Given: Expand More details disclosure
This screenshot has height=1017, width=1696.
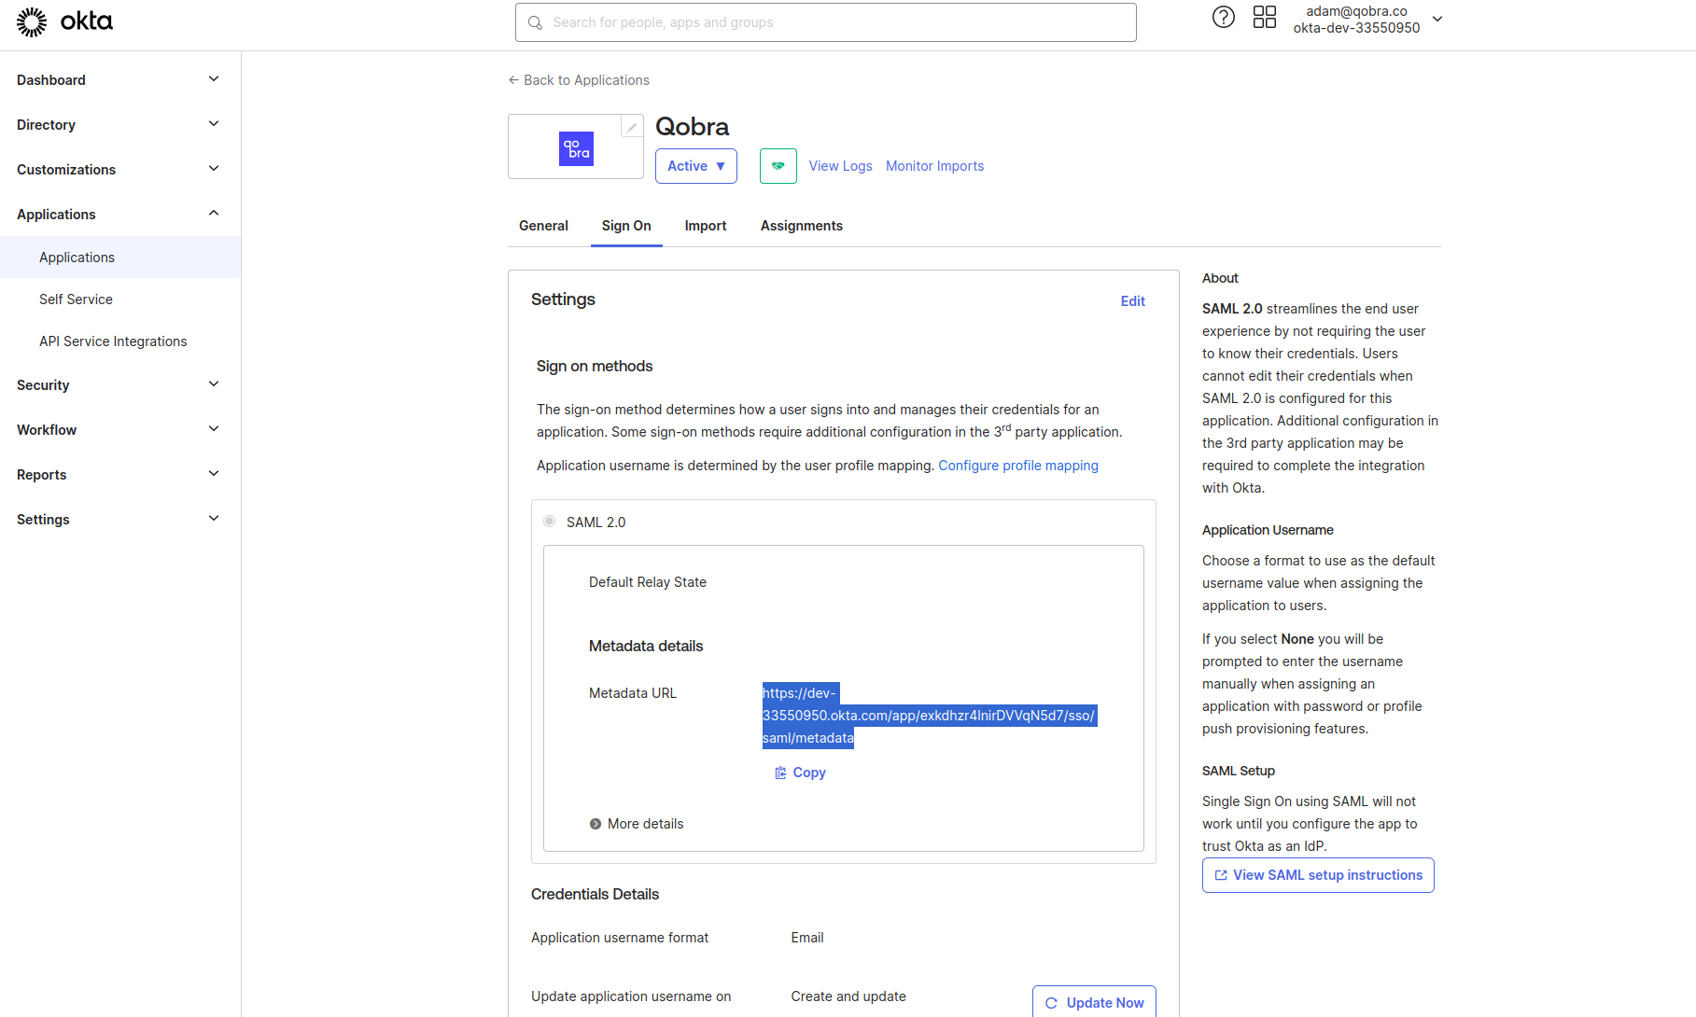Looking at the screenshot, I should [637, 824].
